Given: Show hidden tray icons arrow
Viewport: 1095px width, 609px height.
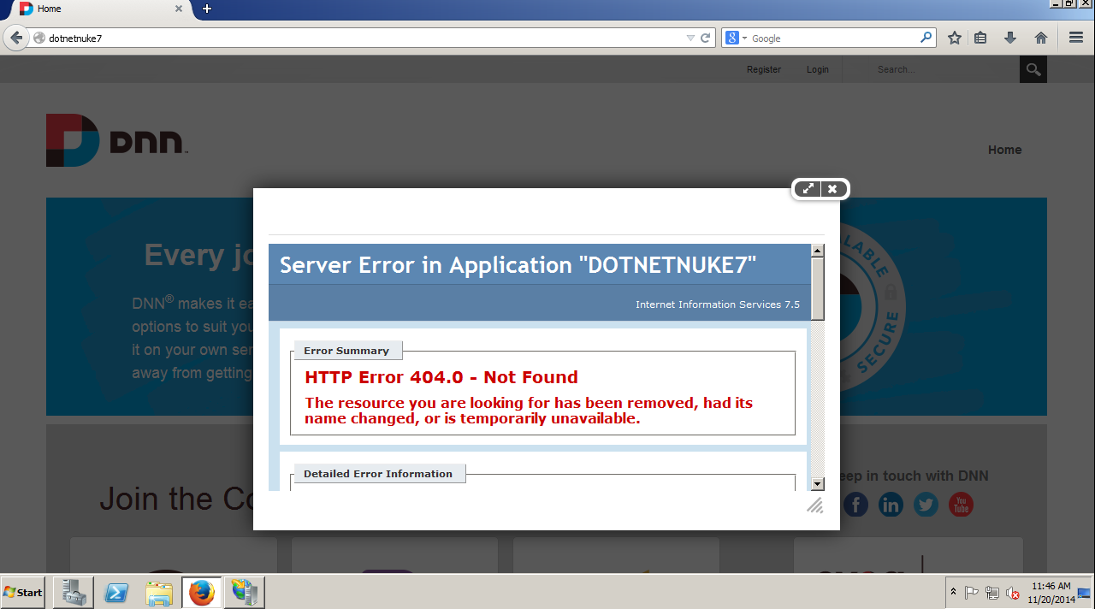Looking at the screenshot, I should pos(953,592).
